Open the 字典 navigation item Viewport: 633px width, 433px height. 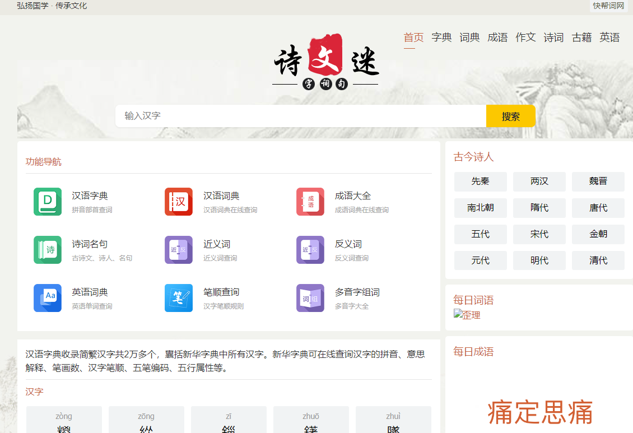coord(441,38)
